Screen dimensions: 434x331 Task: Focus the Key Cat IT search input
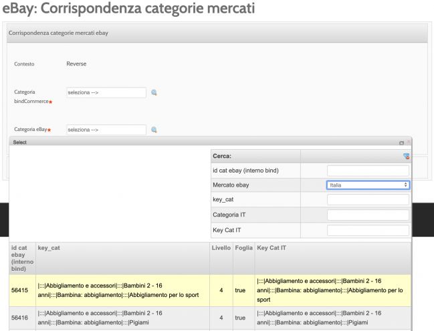(368, 230)
